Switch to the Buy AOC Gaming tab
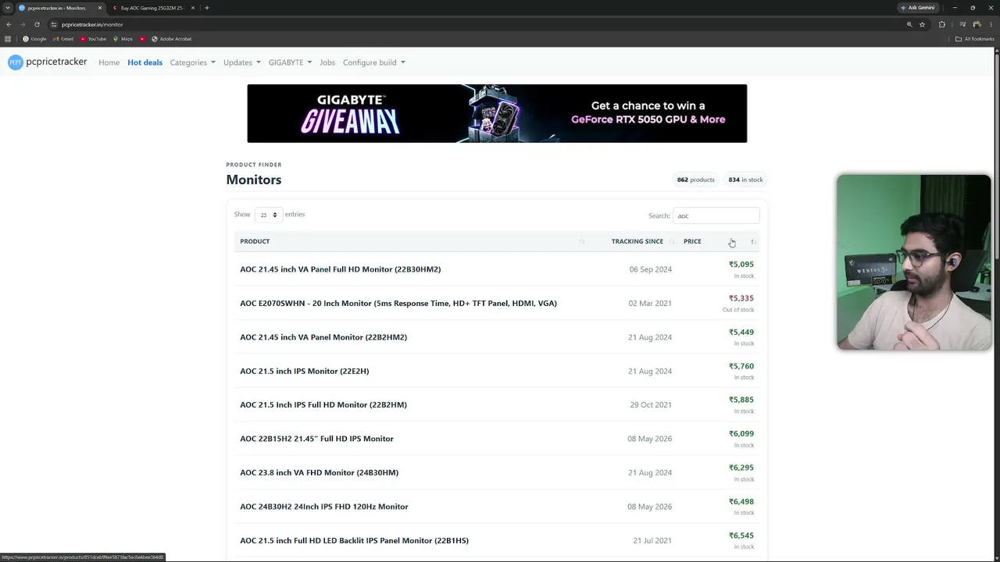1000x562 pixels. pyautogui.click(x=152, y=8)
